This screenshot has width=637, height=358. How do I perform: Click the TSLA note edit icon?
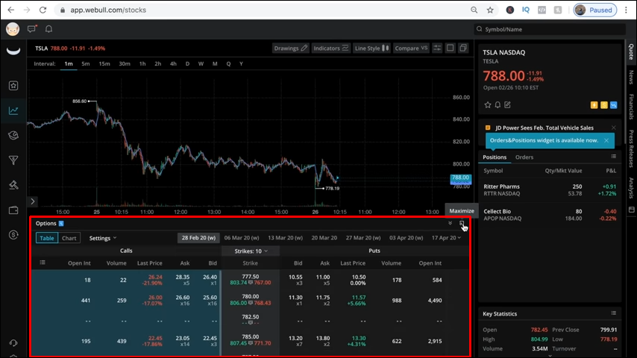pyautogui.click(x=507, y=105)
